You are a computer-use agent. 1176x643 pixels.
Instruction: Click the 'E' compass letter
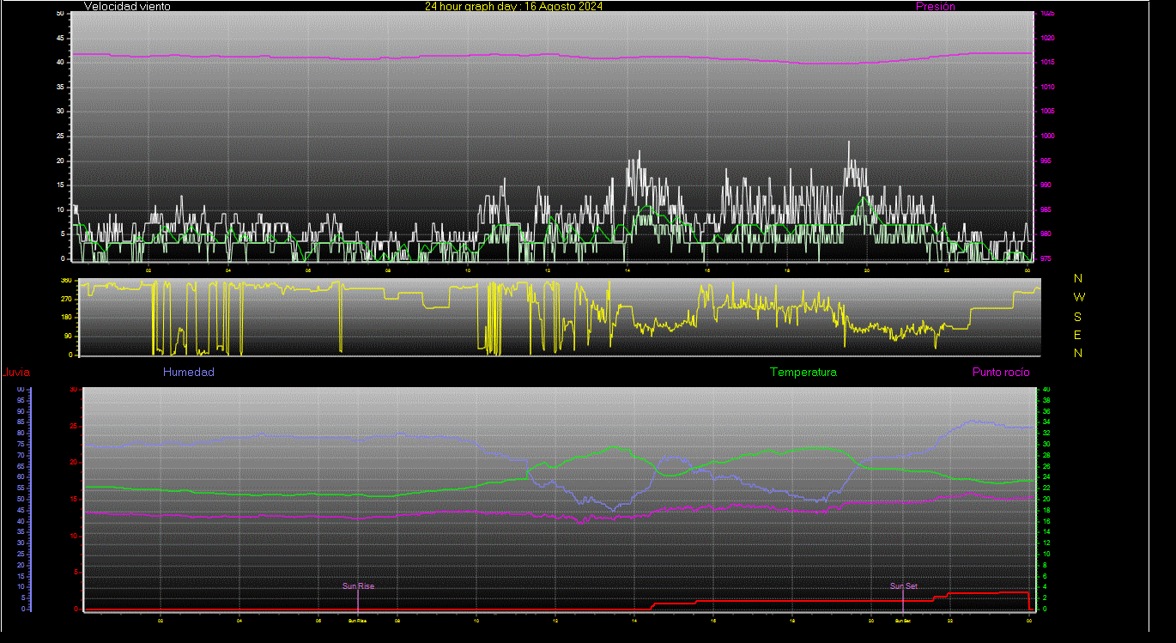pos(1078,335)
